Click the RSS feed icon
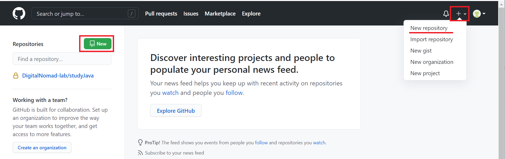505x159 pixels. click(140, 153)
